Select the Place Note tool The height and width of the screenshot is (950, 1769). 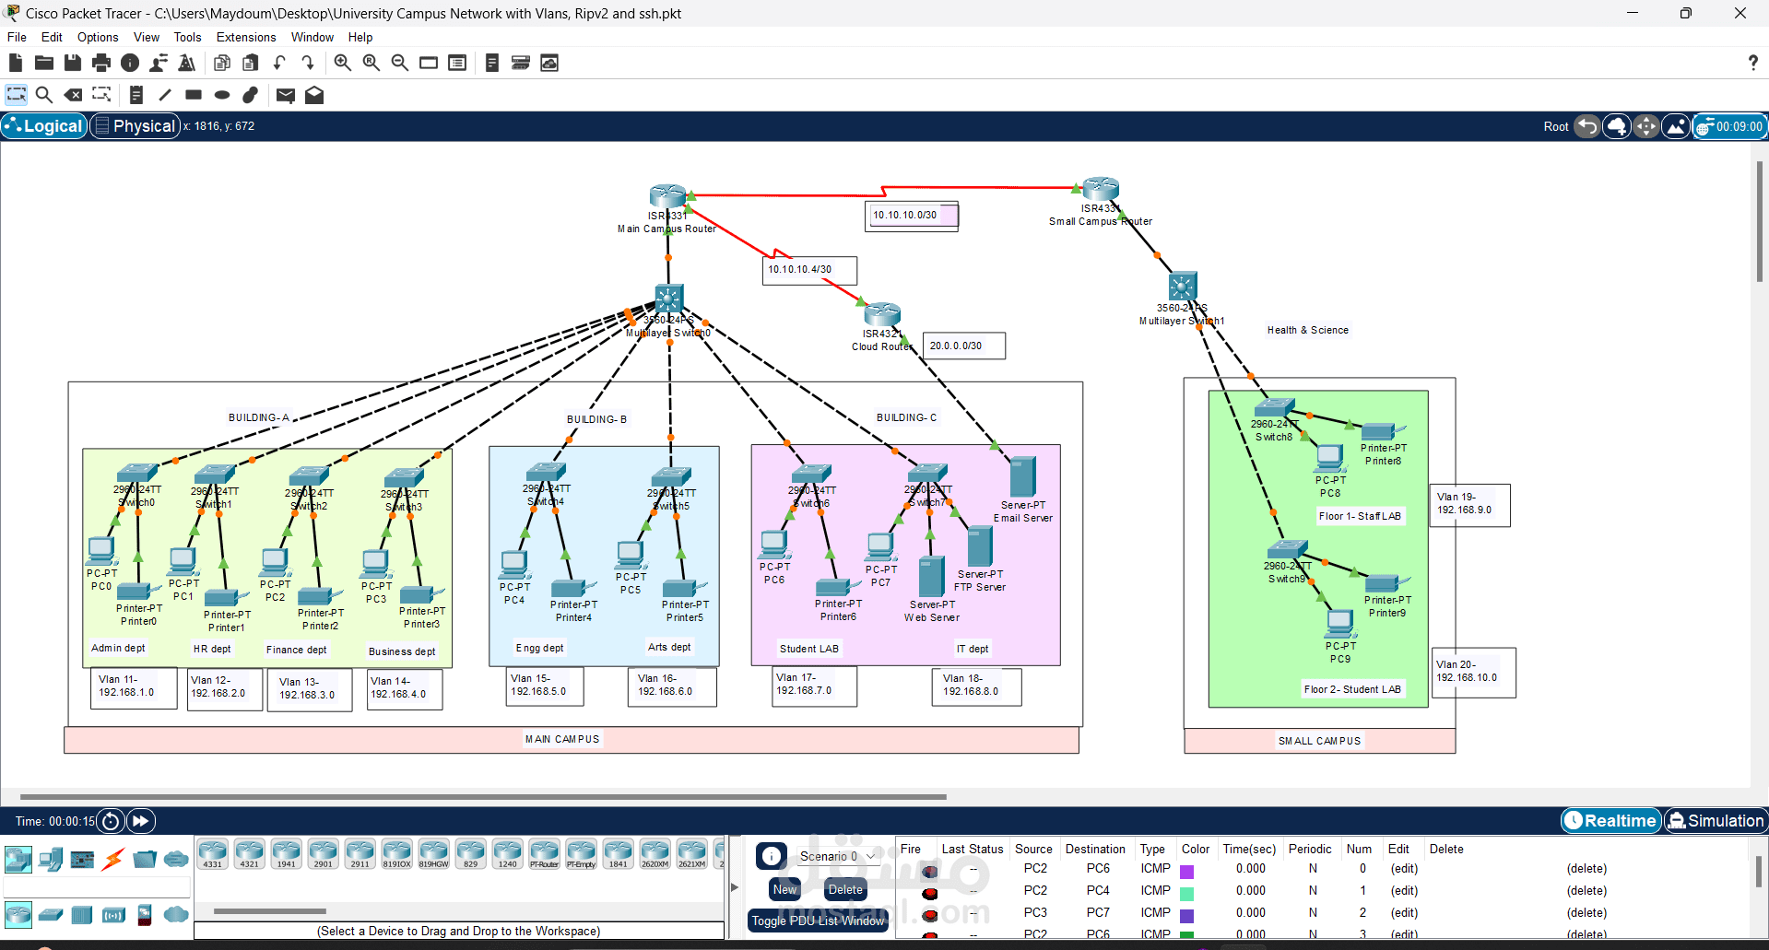tap(136, 94)
